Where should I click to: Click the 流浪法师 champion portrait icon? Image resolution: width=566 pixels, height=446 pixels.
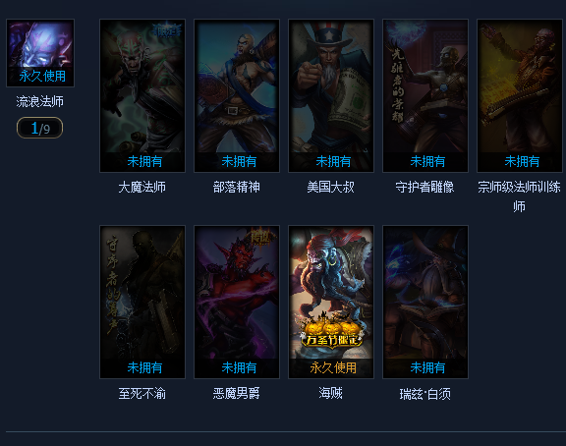[40, 53]
